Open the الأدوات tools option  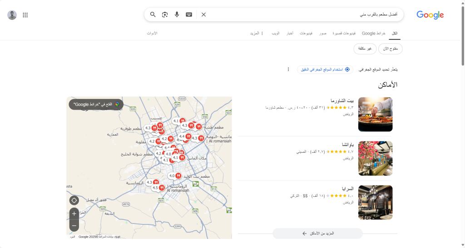pos(152,34)
